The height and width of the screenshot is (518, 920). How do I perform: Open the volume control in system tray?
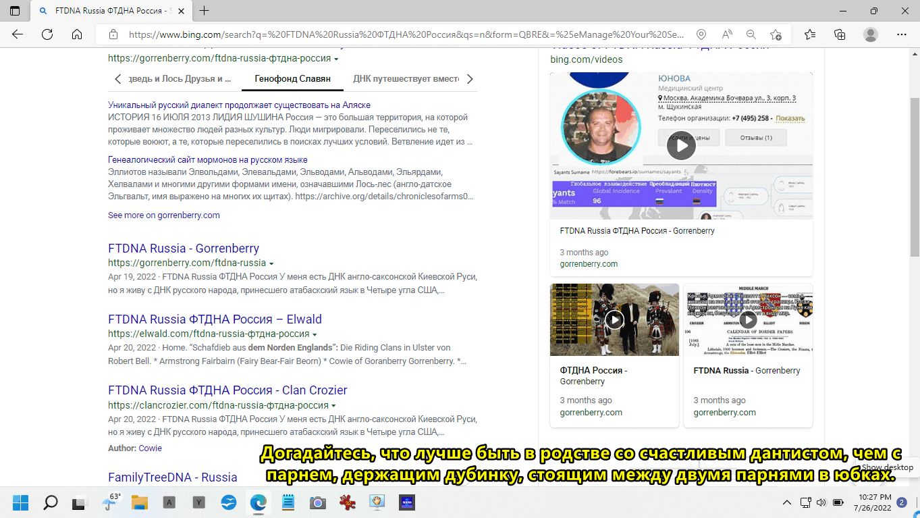821,502
